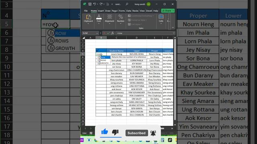This screenshot has width=257, height=144.
Task: Click inside the formula bar showing =row
Action: tap(144, 33)
